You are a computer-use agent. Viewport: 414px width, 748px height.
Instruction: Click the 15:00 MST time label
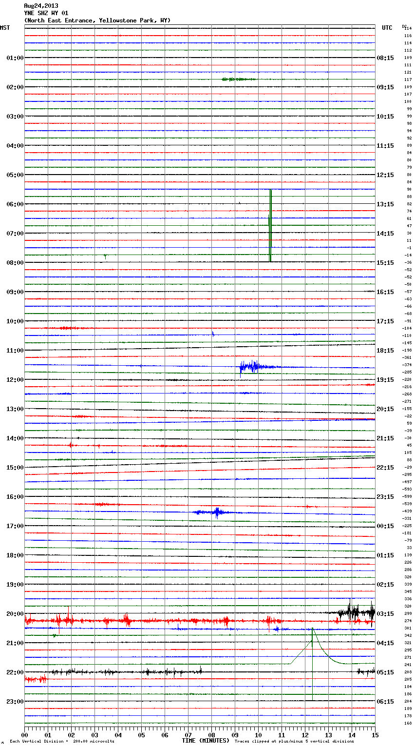15,468
